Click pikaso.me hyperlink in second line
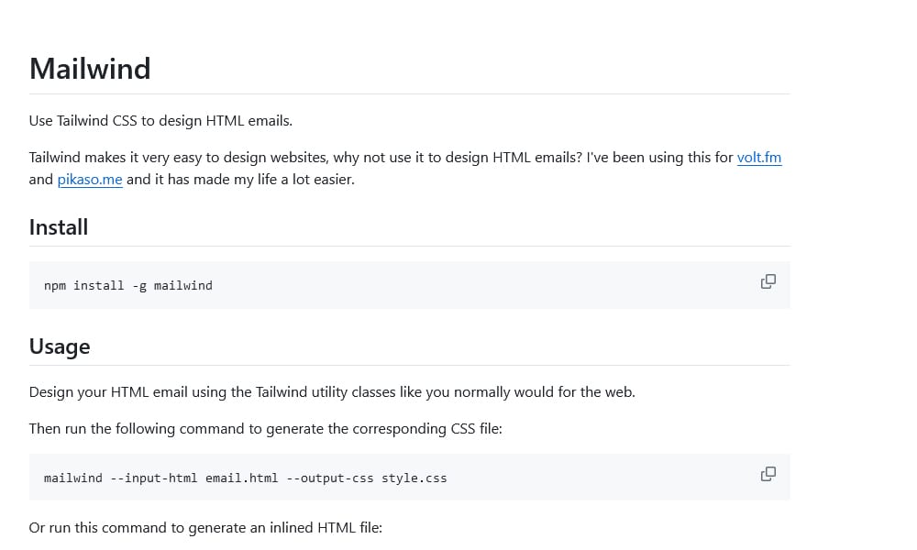The image size is (917, 550). (x=89, y=179)
